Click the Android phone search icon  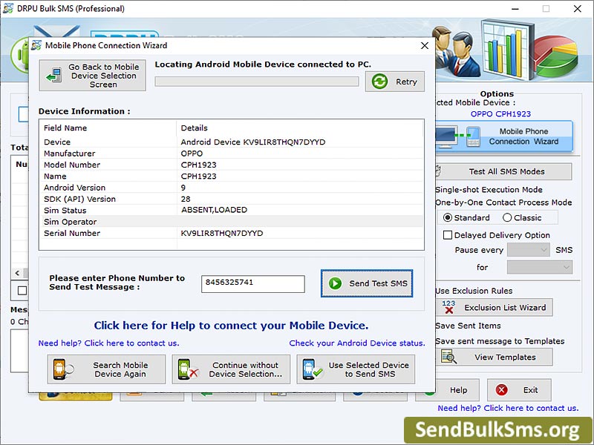coord(63,369)
